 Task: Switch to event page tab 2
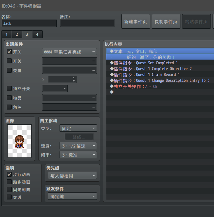[x=17, y=34]
